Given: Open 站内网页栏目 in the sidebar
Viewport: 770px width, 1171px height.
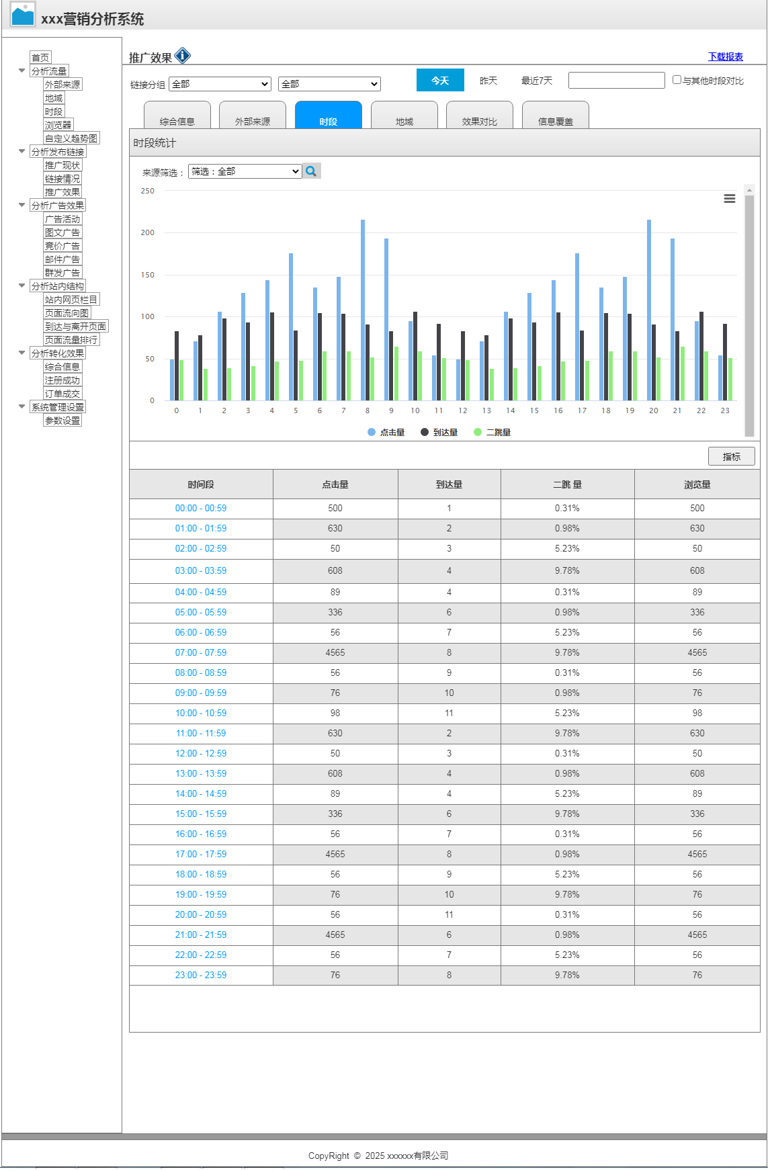Looking at the screenshot, I should click(71, 300).
